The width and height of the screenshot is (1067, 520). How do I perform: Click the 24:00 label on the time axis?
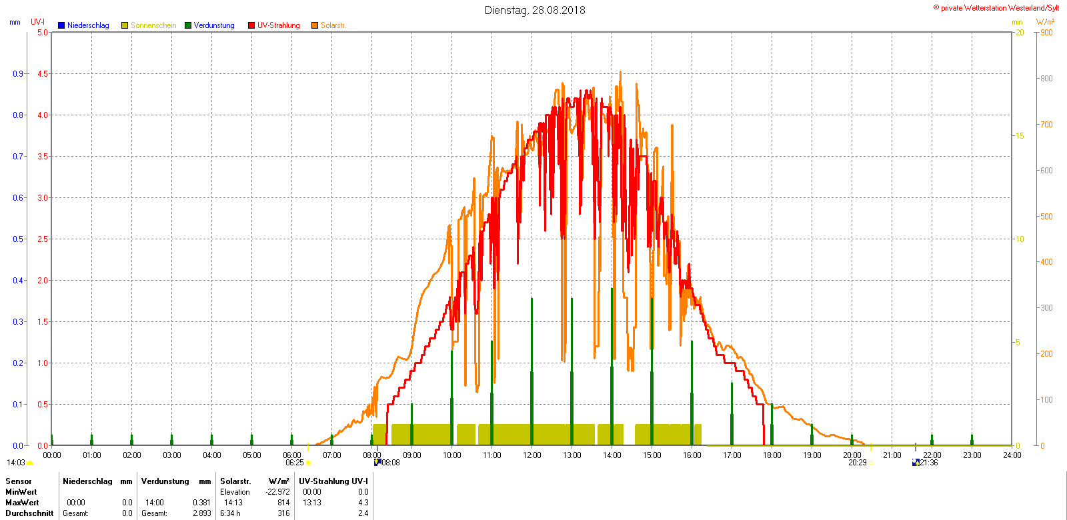[x=1012, y=455]
